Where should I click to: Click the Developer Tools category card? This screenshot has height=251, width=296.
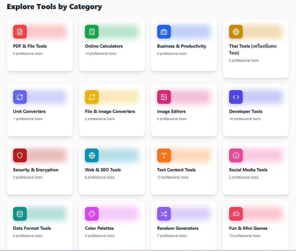256,110
